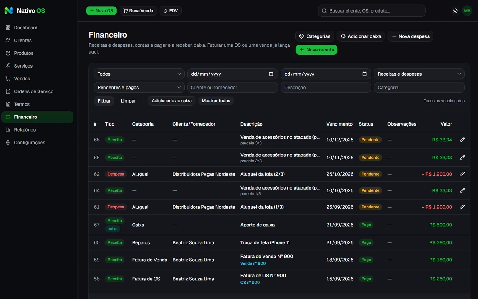Screen dimensions: 478x299
Task: Open the OS nº 900 link
Action: (250, 283)
